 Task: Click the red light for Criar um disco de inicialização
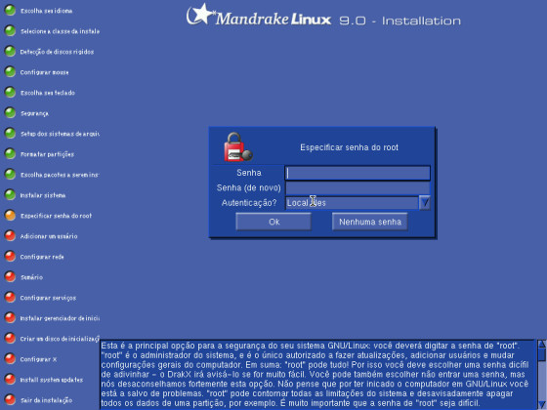coord(10,338)
